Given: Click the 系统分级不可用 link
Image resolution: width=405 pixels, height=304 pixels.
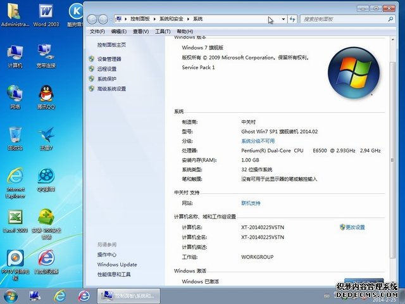Looking at the screenshot, I should 258,141.
